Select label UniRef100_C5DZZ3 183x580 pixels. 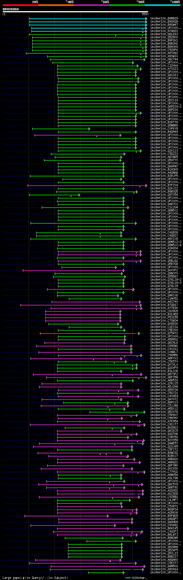pos(164,154)
